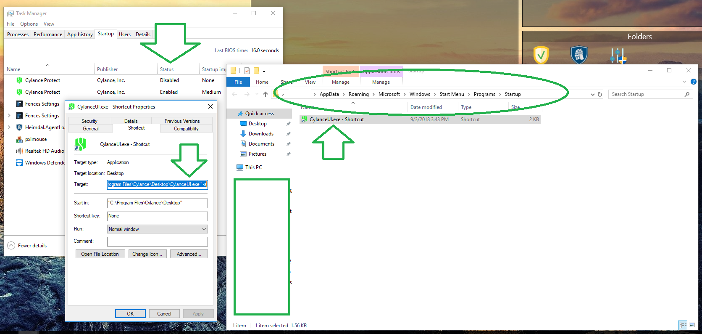
Task: Cancel the Shortcut Properties dialog
Action: [164, 314]
